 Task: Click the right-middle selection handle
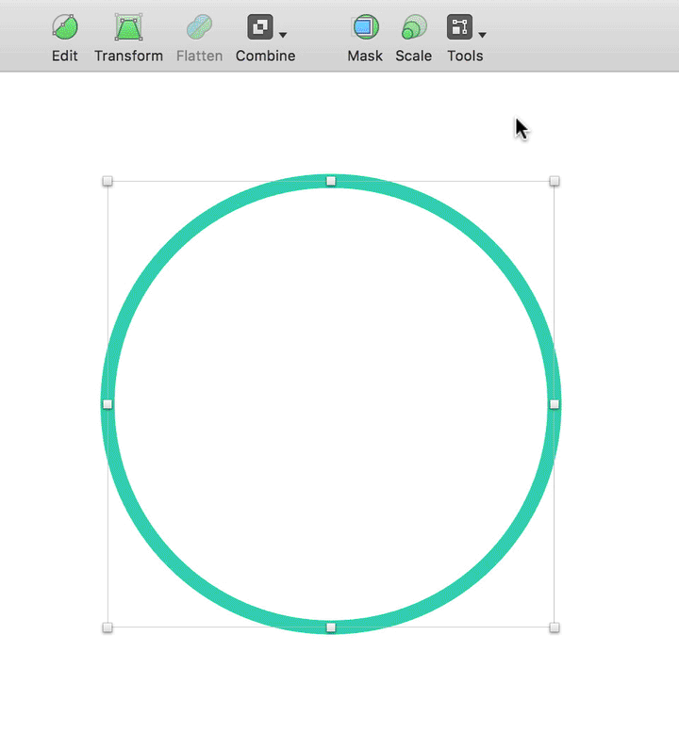(x=555, y=404)
